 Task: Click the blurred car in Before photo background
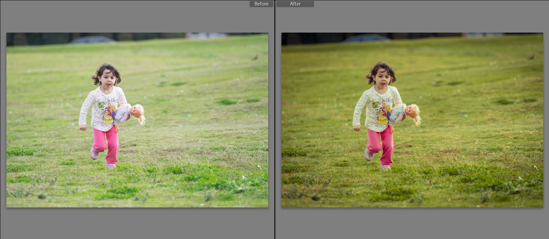(92, 40)
